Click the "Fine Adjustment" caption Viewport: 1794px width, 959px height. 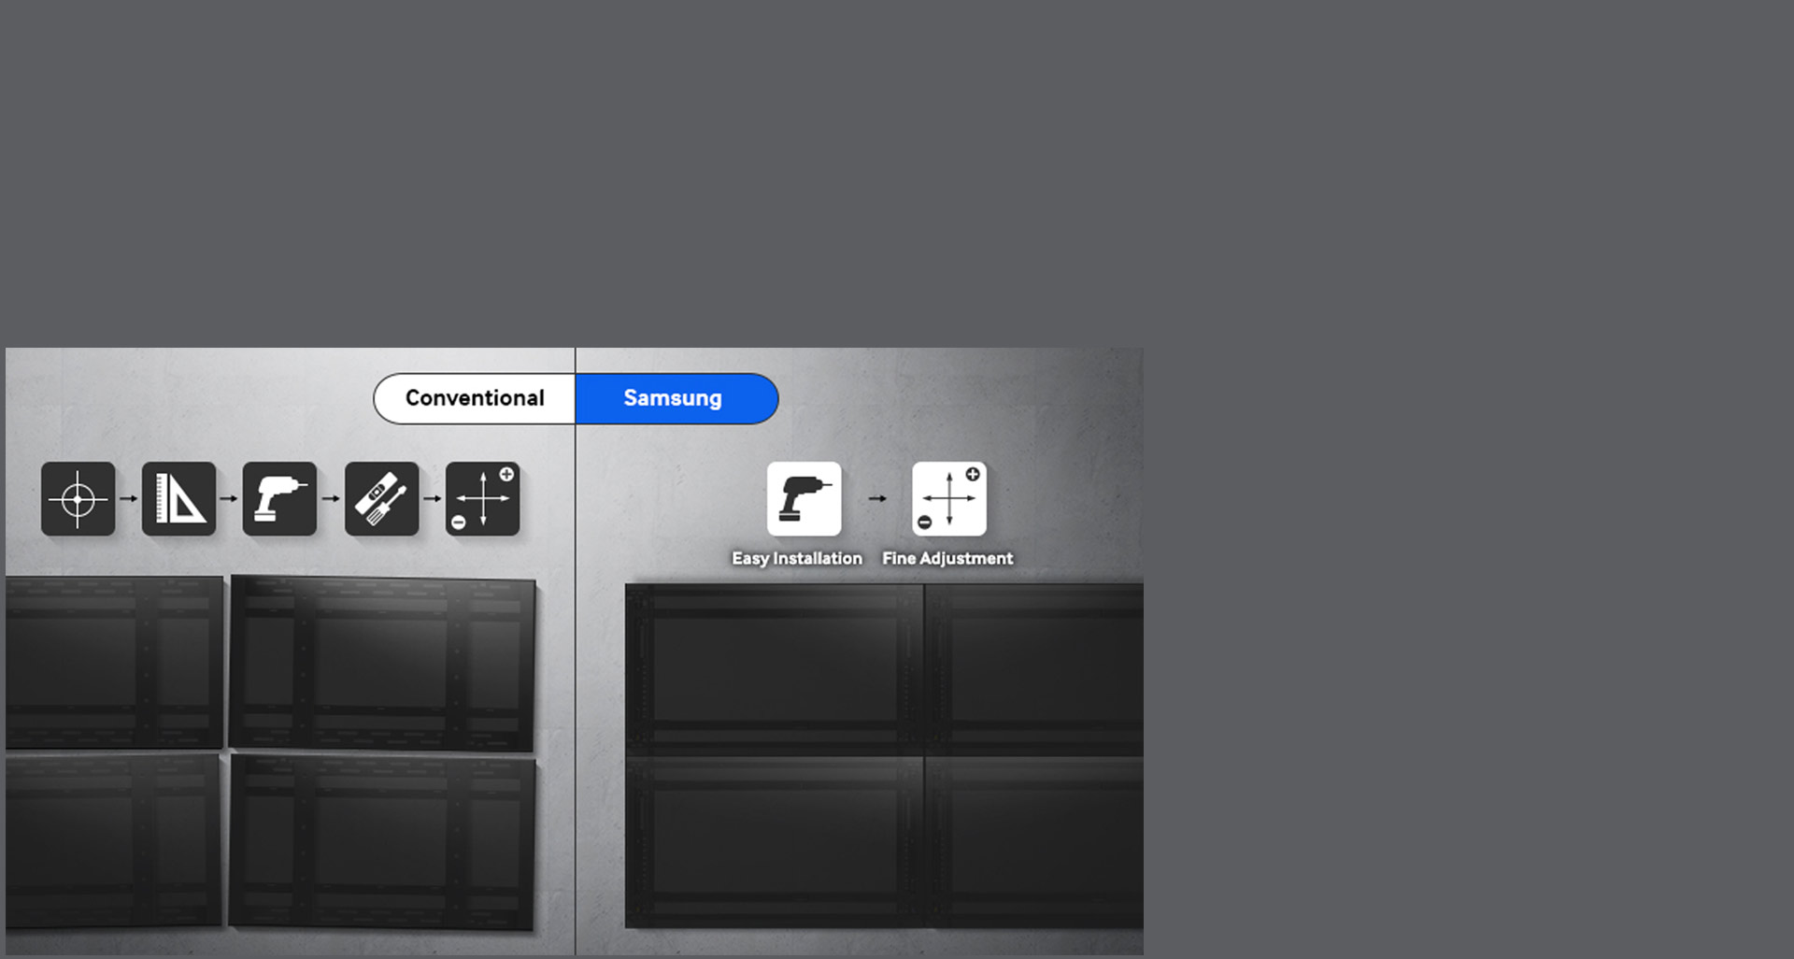(x=947, y=558)
